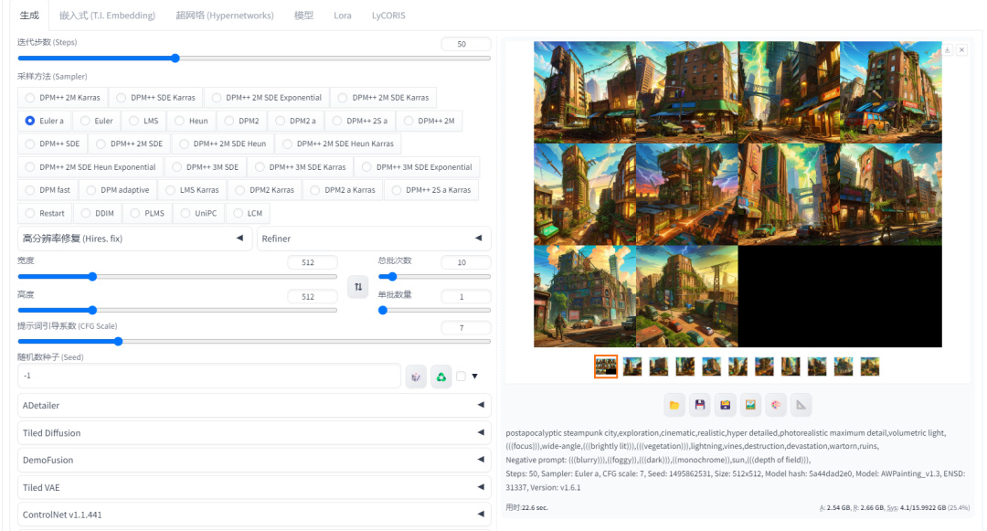Viewport: 987px width, 531px height.
Task: Expand the Tiled Diffusion panel
Action: (254, 433)
